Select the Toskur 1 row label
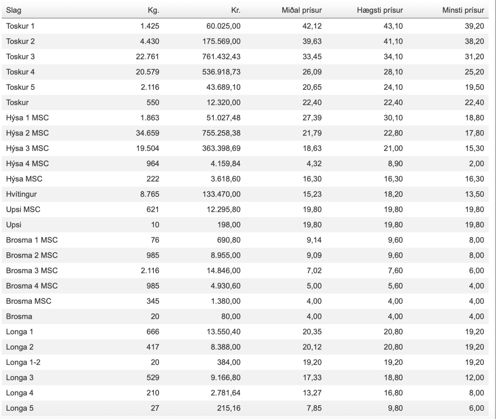Image resolution: width=496 pixels, height=419 pixels. [x=20, y=26]
